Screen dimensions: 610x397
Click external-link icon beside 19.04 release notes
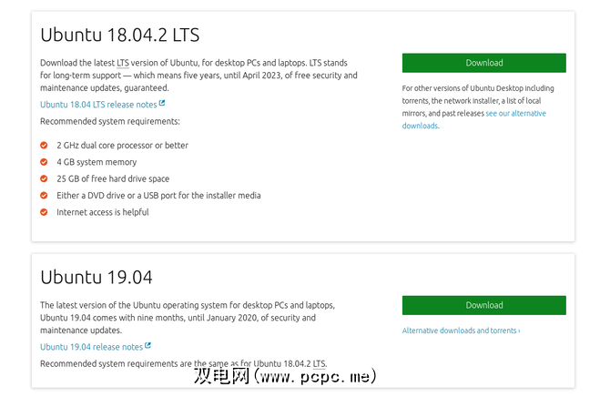pyautogui.click(x=147, y=346)
